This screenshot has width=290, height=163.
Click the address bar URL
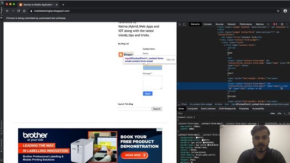coord(52,11)
